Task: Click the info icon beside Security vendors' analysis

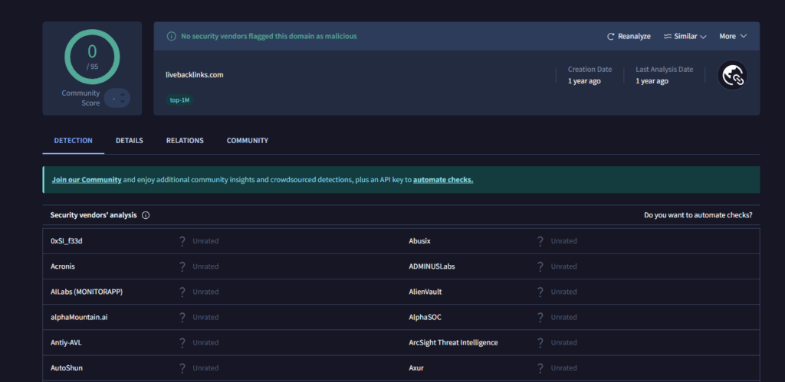Action: pos(146,215)
